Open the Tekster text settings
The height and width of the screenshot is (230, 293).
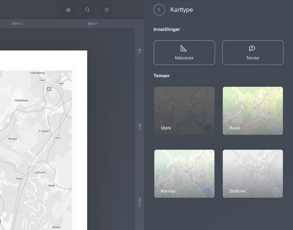[253, 52]
